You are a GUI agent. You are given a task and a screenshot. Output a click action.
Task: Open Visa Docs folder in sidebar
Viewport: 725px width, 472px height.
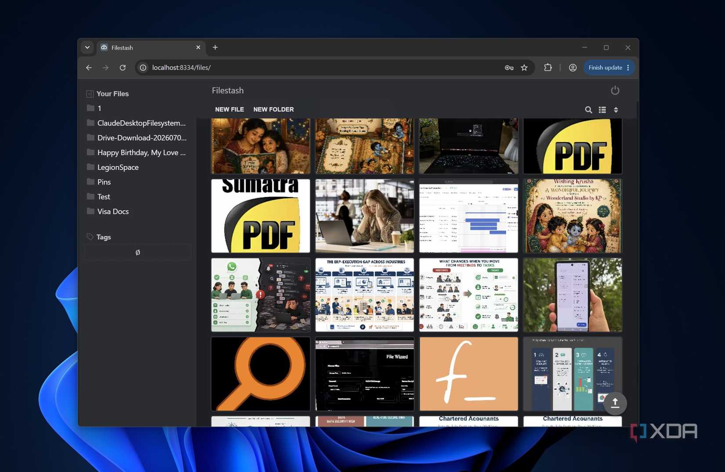point(138,212)
